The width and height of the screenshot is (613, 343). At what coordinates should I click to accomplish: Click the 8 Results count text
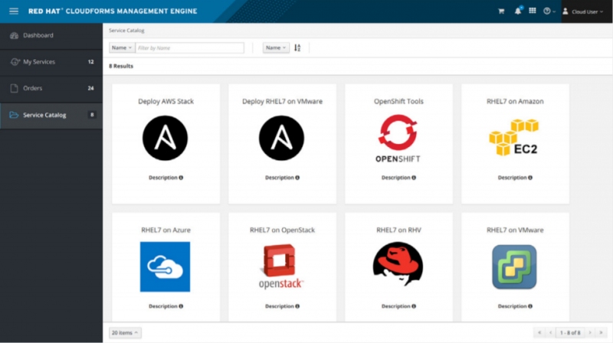(x=121, y=66)
